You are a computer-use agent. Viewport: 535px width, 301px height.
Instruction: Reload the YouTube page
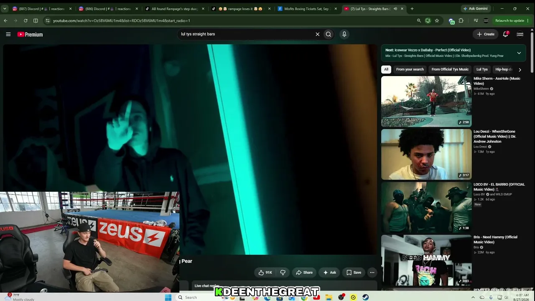(x=25, y=20)
